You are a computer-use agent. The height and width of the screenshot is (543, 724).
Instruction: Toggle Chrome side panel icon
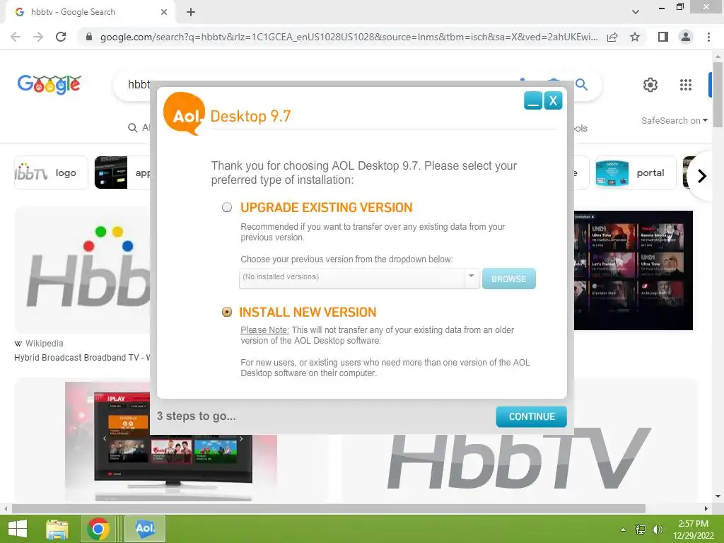pyautogui.click(x=663, y=37)
